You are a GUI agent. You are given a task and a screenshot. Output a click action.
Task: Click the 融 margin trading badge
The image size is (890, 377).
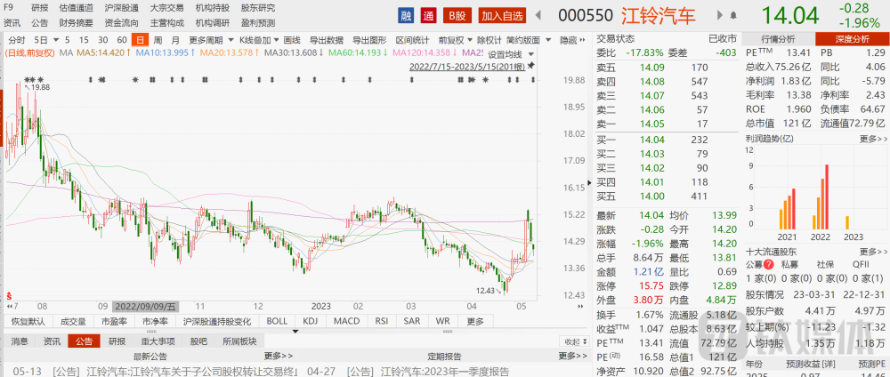[406, 16]
